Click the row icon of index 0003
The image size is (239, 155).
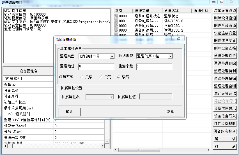[116, 30]
